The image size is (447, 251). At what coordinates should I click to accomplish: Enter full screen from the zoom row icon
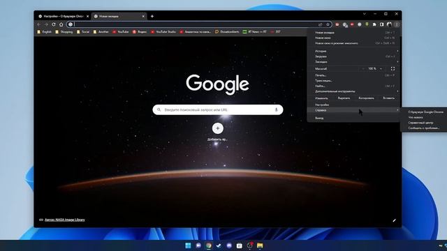point(393,68)
